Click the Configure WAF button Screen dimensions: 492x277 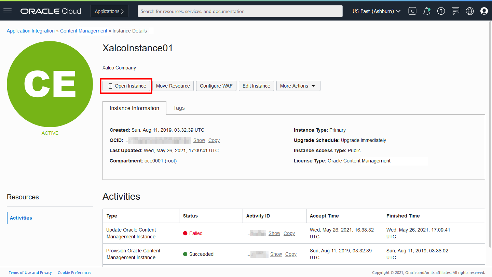[216, 86]
